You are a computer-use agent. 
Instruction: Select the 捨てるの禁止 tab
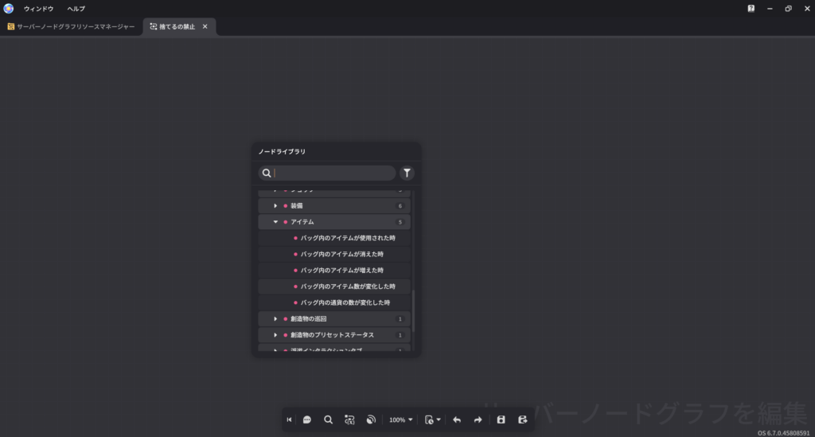(x=177, y=26)
